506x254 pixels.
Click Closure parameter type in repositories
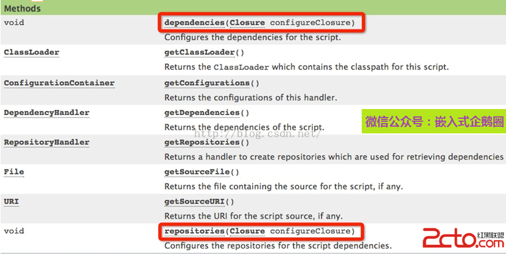(x=247, y=231)
